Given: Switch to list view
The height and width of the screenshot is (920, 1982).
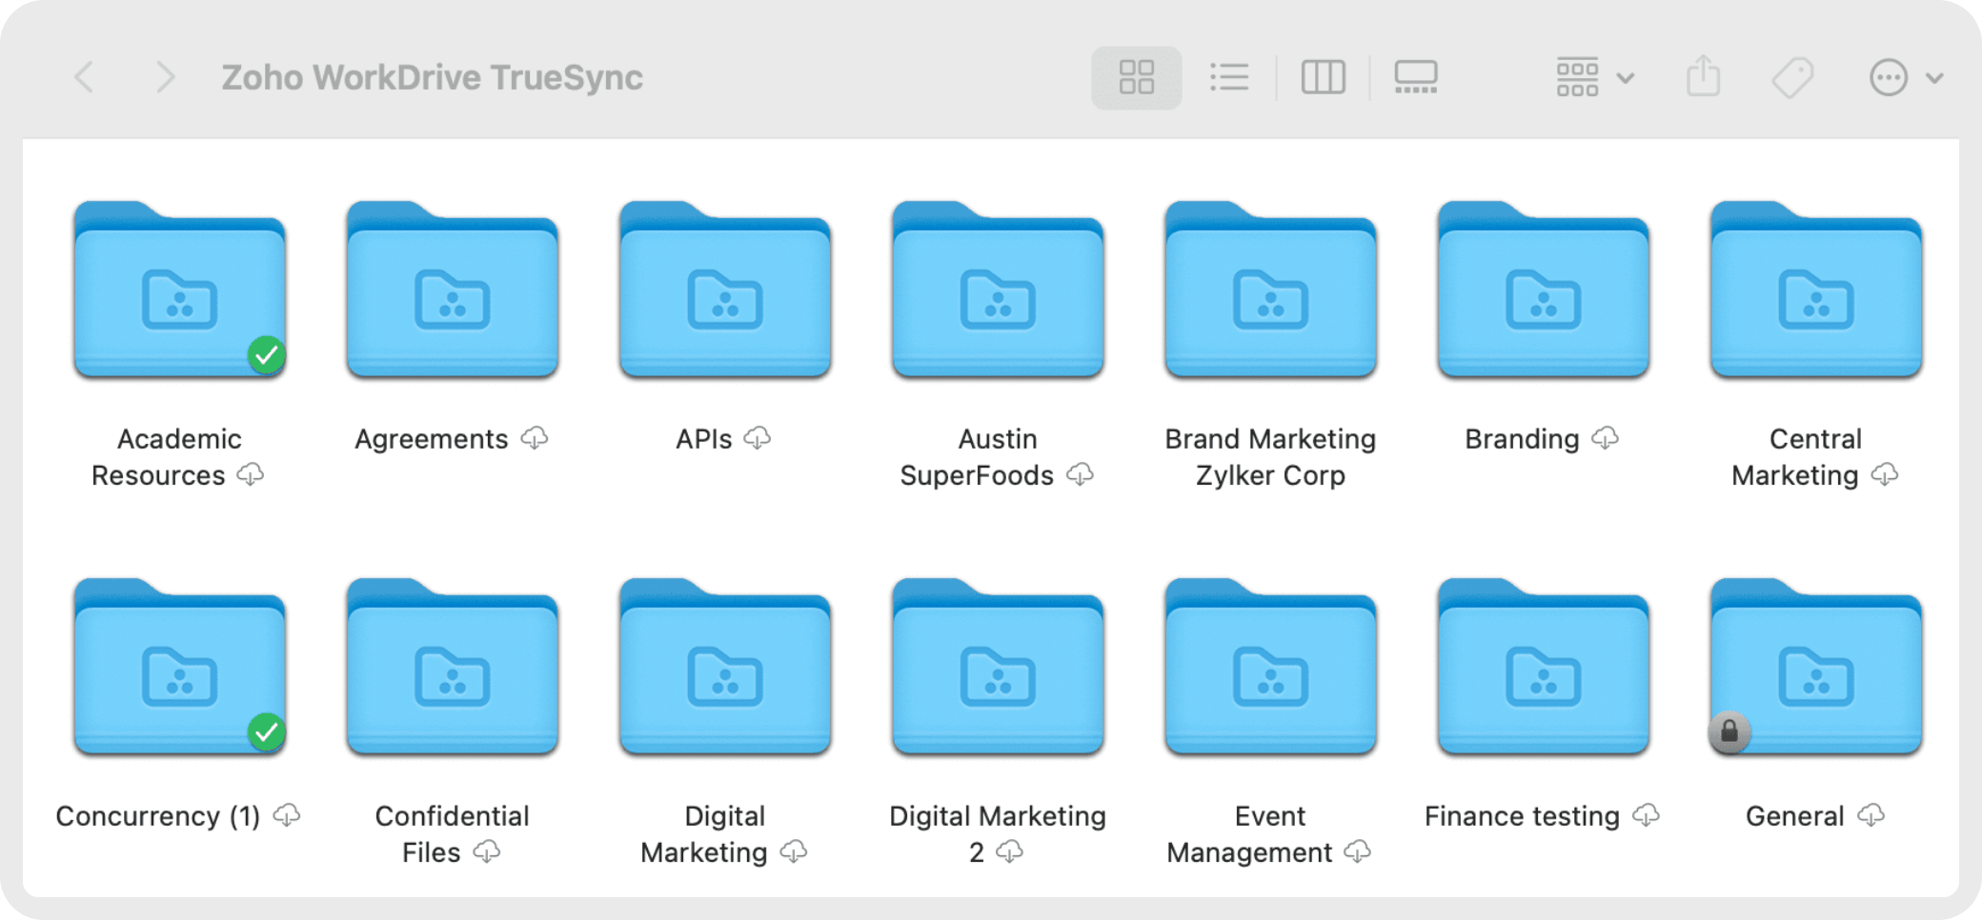Looking at the screenshot, I should 1229,77.
